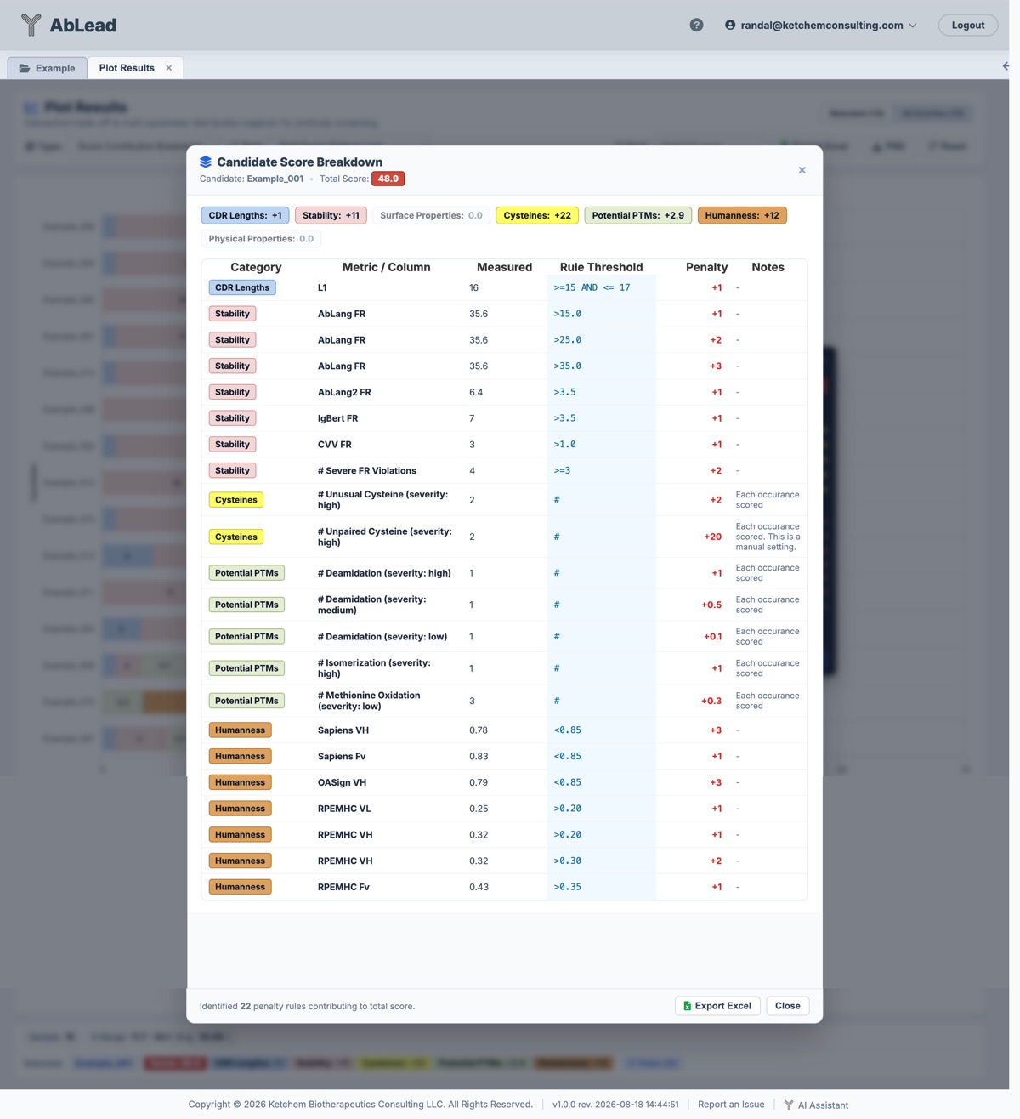Click the Humanness tag in Sapiens VH row
Screen dimensions: 1020x1119
pos(240,730)
